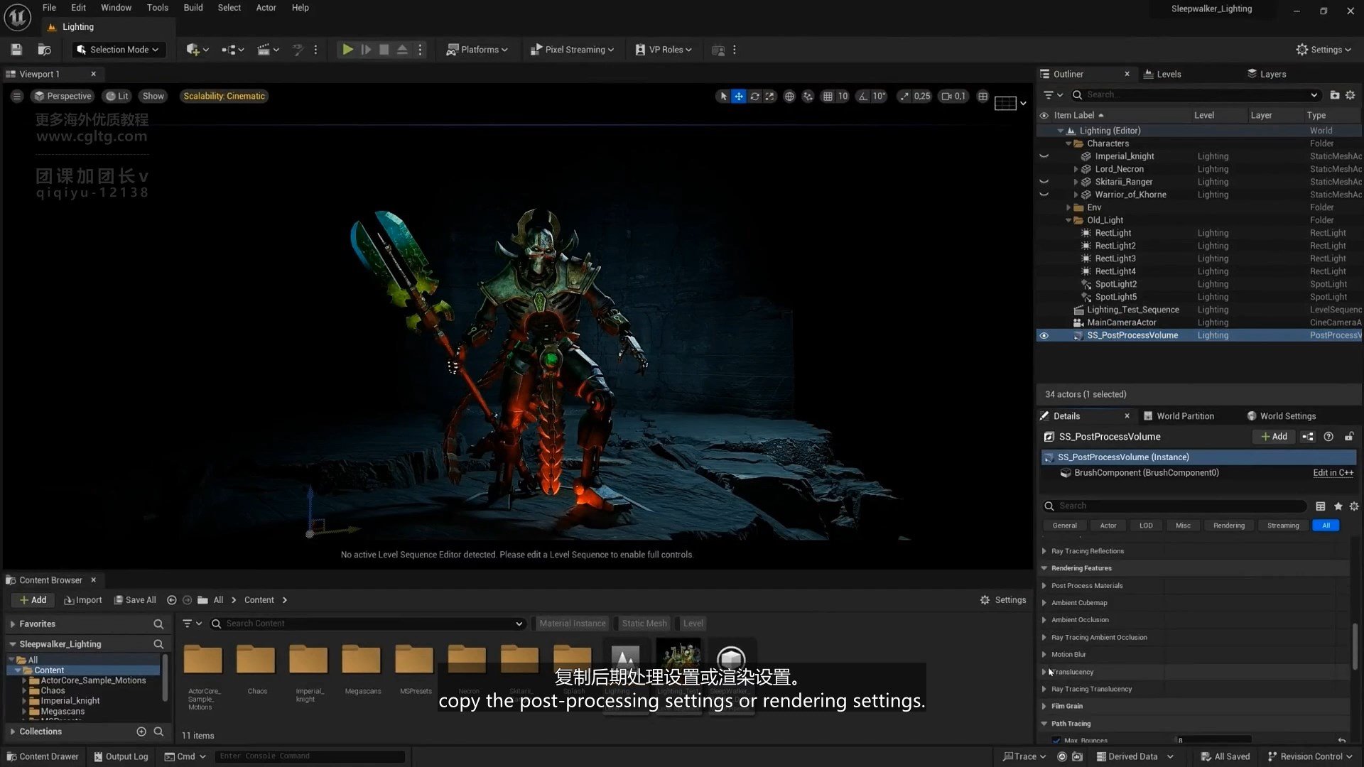Viewport: 1364px width, 767px height.
Task: Click Import in the Content Browser
Action: coord(82,600)
